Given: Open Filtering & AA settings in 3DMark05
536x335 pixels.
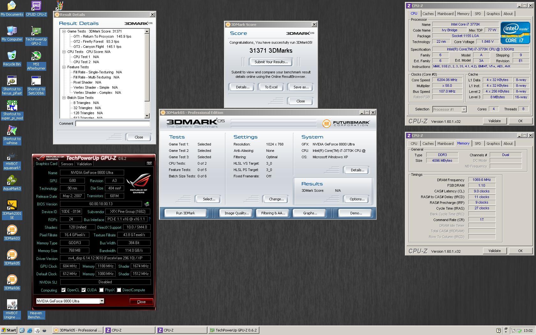Looking at the screenshot, I should tap(273, 213).
